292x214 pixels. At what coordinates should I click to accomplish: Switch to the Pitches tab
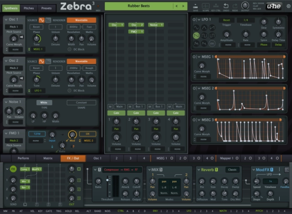(x=29, y=8)
